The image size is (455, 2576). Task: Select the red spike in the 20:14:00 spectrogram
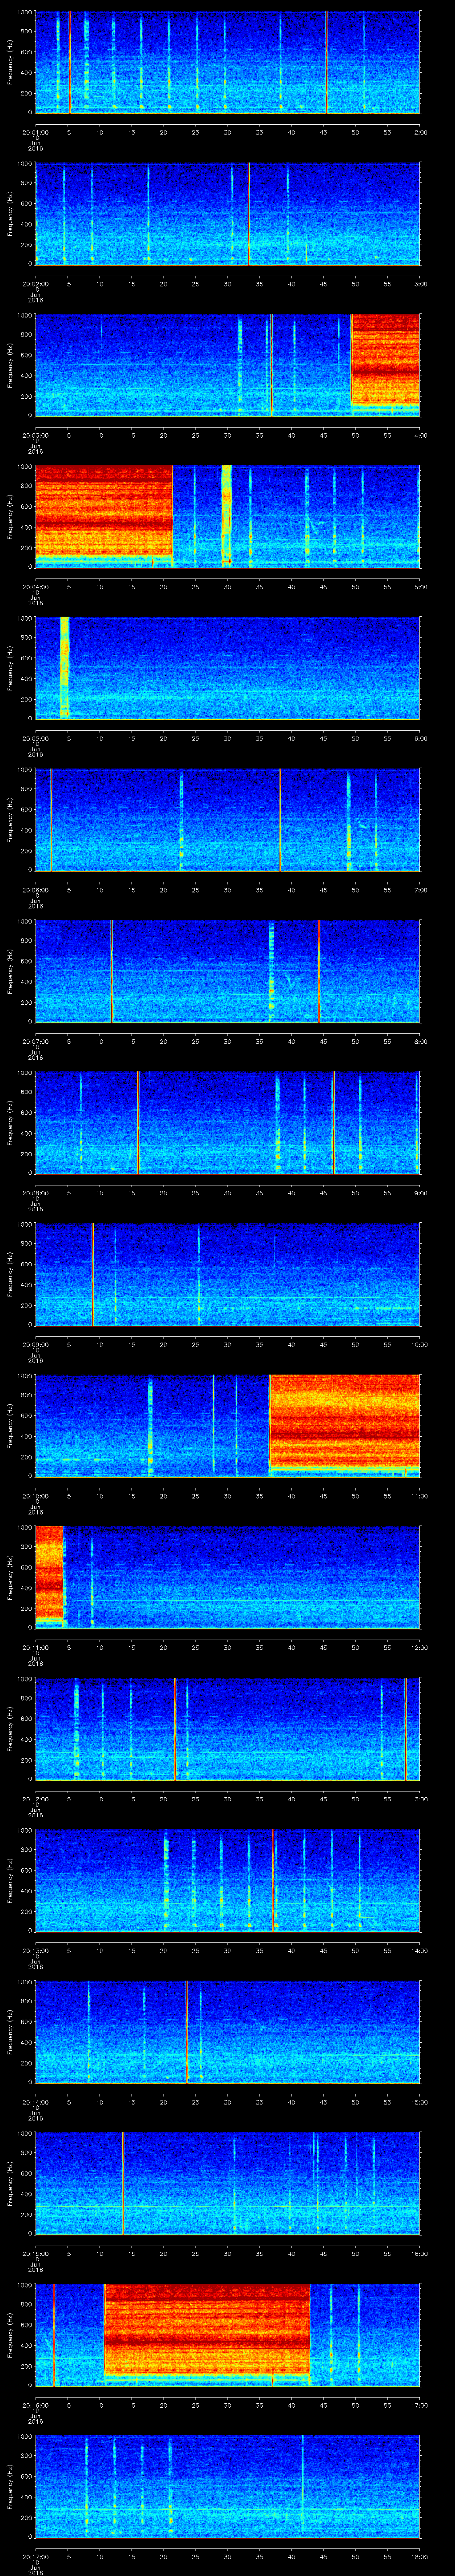coord(186,2030)
